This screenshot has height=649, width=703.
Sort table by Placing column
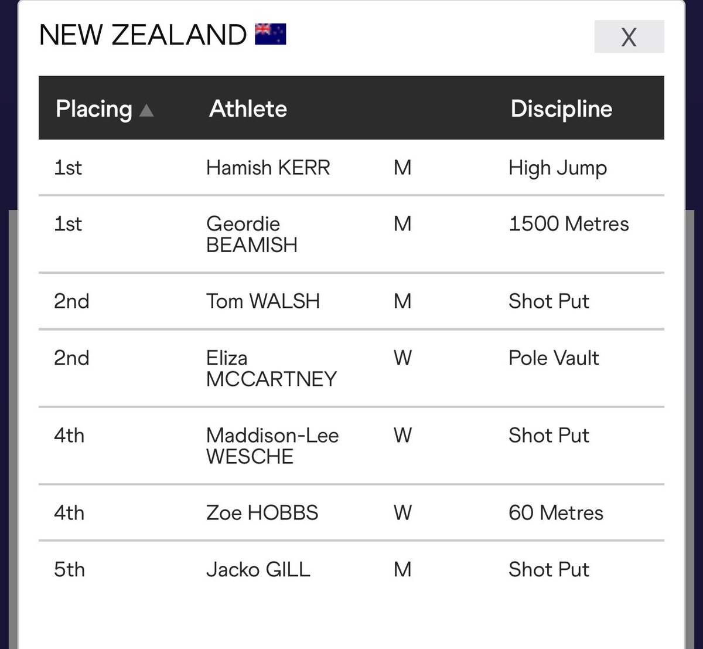pos(94,109)
